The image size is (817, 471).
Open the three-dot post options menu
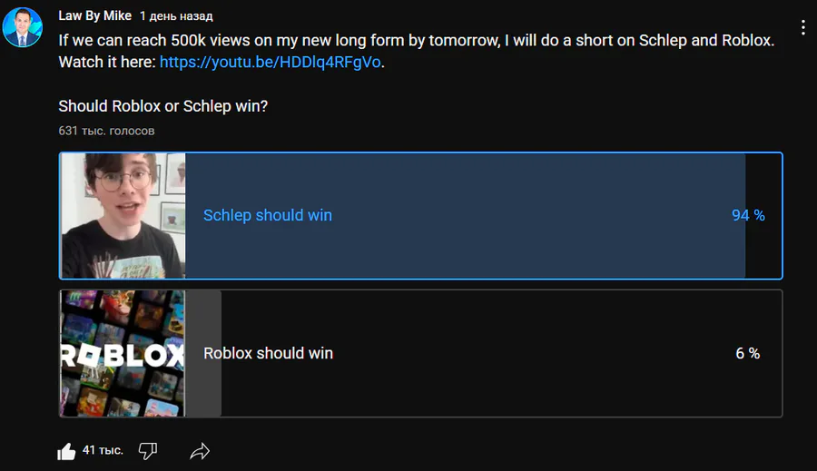803,27
